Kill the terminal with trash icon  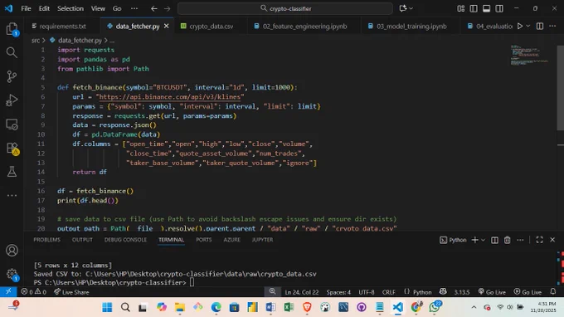click(507, 240)
